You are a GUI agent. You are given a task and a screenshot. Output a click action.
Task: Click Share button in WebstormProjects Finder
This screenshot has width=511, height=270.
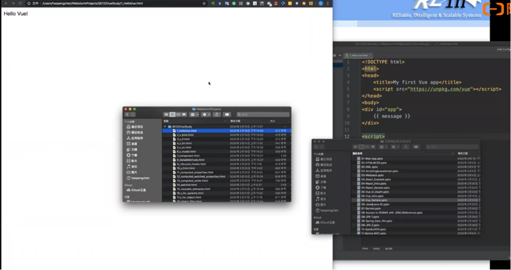217,115
